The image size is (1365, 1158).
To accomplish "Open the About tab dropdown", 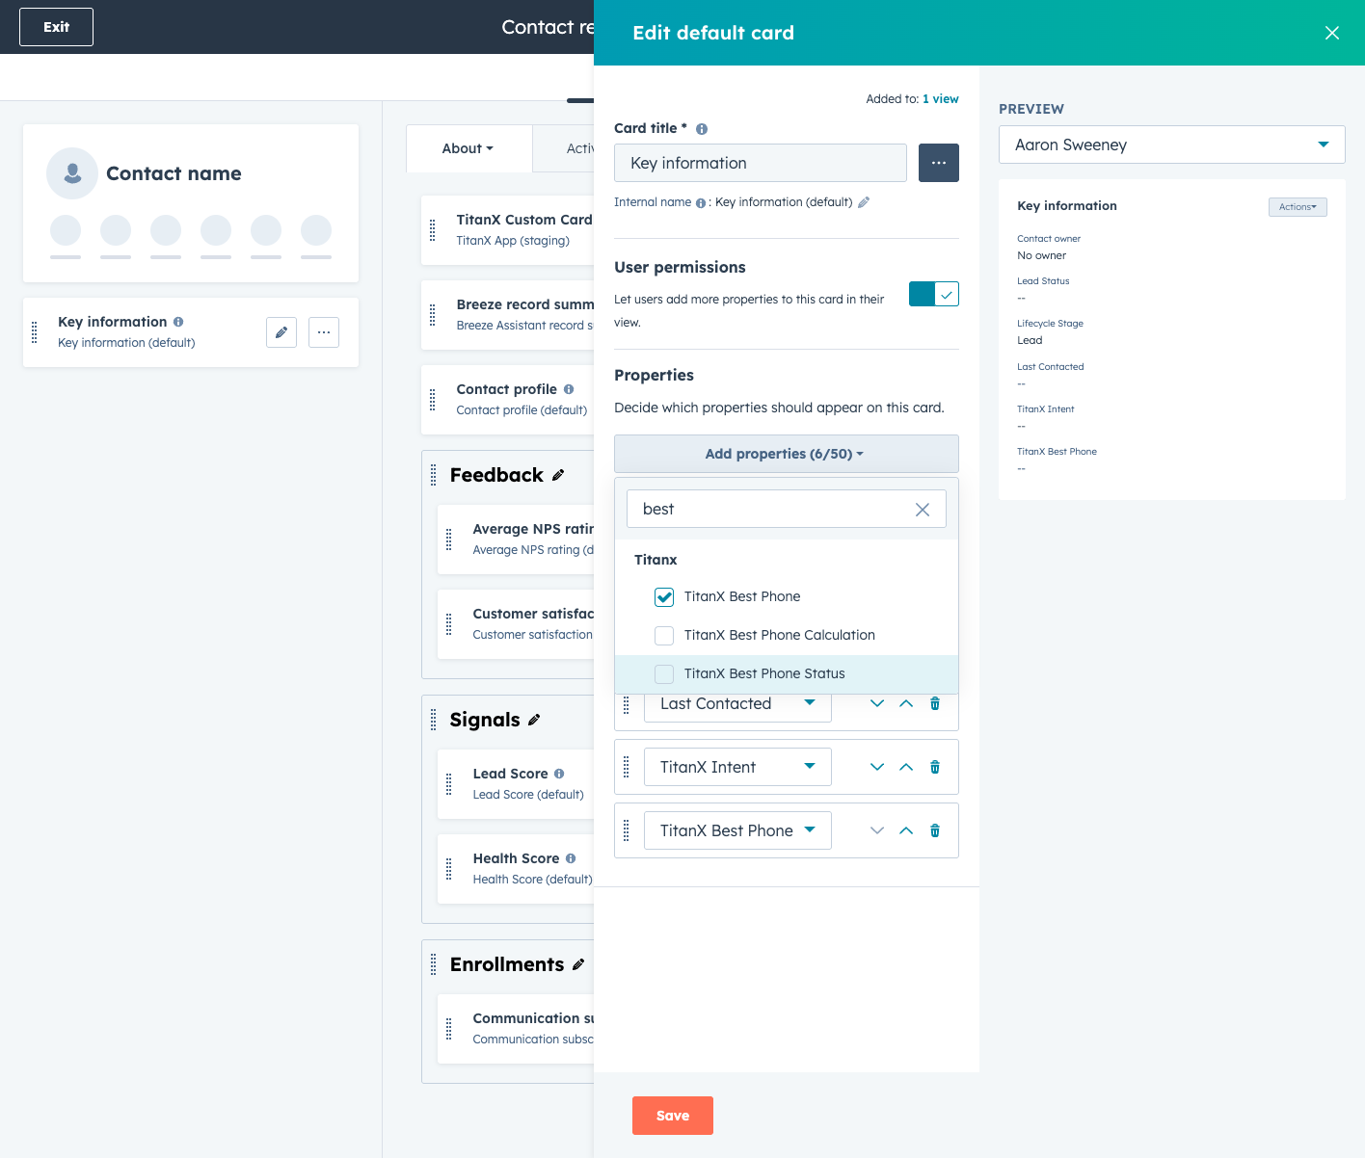I will point(468,148).
